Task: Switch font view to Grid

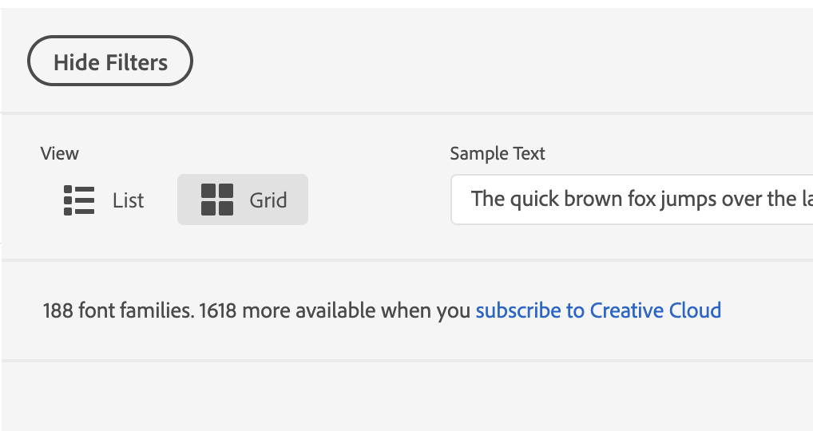Action: click(x=243, y=200)
